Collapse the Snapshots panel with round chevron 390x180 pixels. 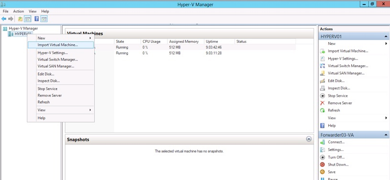pos(309,139)
